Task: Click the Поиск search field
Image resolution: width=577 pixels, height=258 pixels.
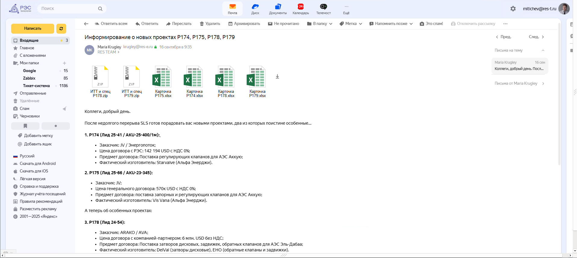Action: pyautogui.click(x=69, y=9)
